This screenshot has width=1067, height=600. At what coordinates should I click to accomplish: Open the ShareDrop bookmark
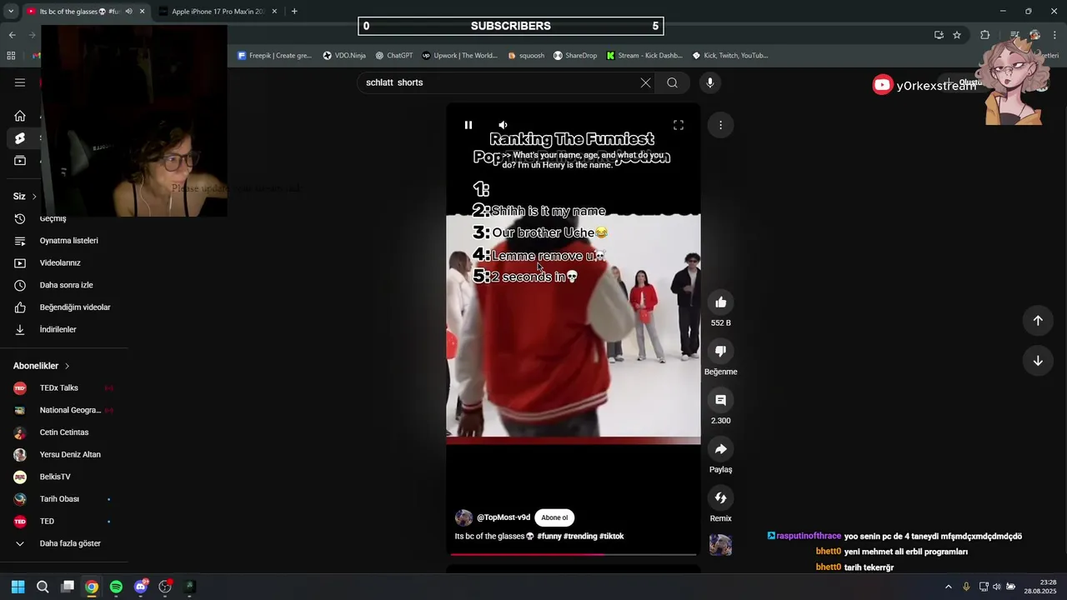click(x=575, y=56)
